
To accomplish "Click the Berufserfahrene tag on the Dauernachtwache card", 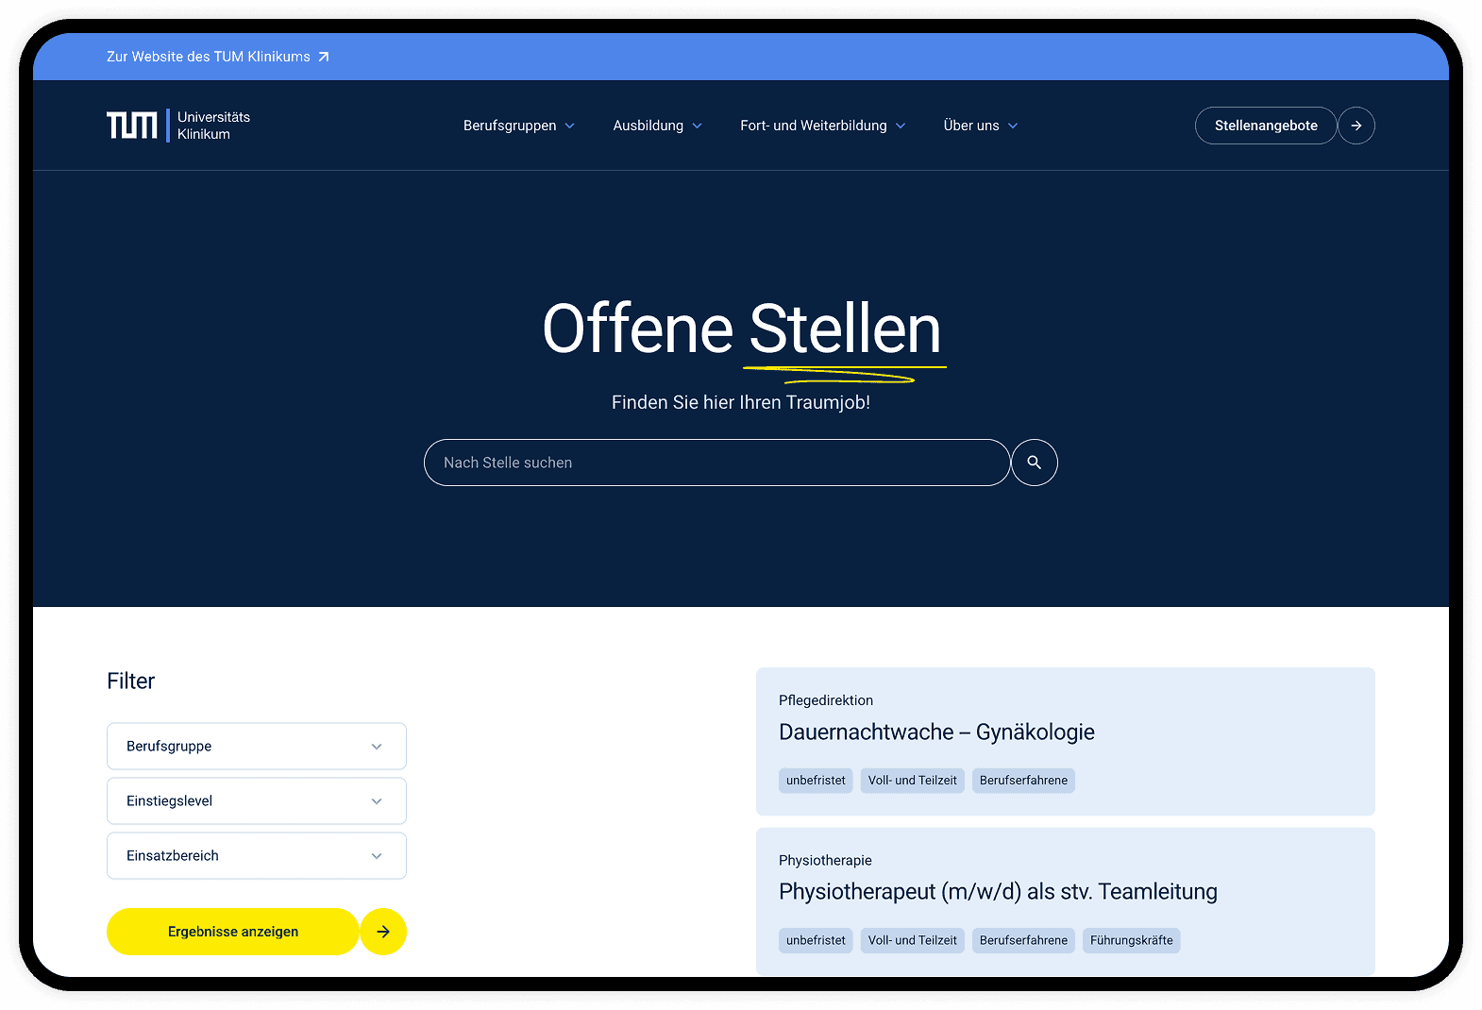I will pyautogui.click(x=1023, y=781).
